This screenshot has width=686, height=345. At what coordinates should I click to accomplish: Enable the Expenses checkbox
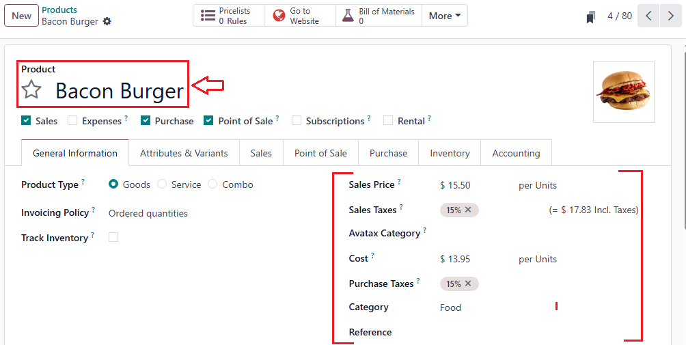[x=72, y=121]
